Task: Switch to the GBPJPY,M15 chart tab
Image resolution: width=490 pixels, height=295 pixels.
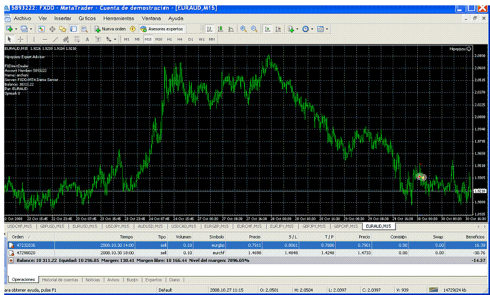Action: tap(314, 226)
